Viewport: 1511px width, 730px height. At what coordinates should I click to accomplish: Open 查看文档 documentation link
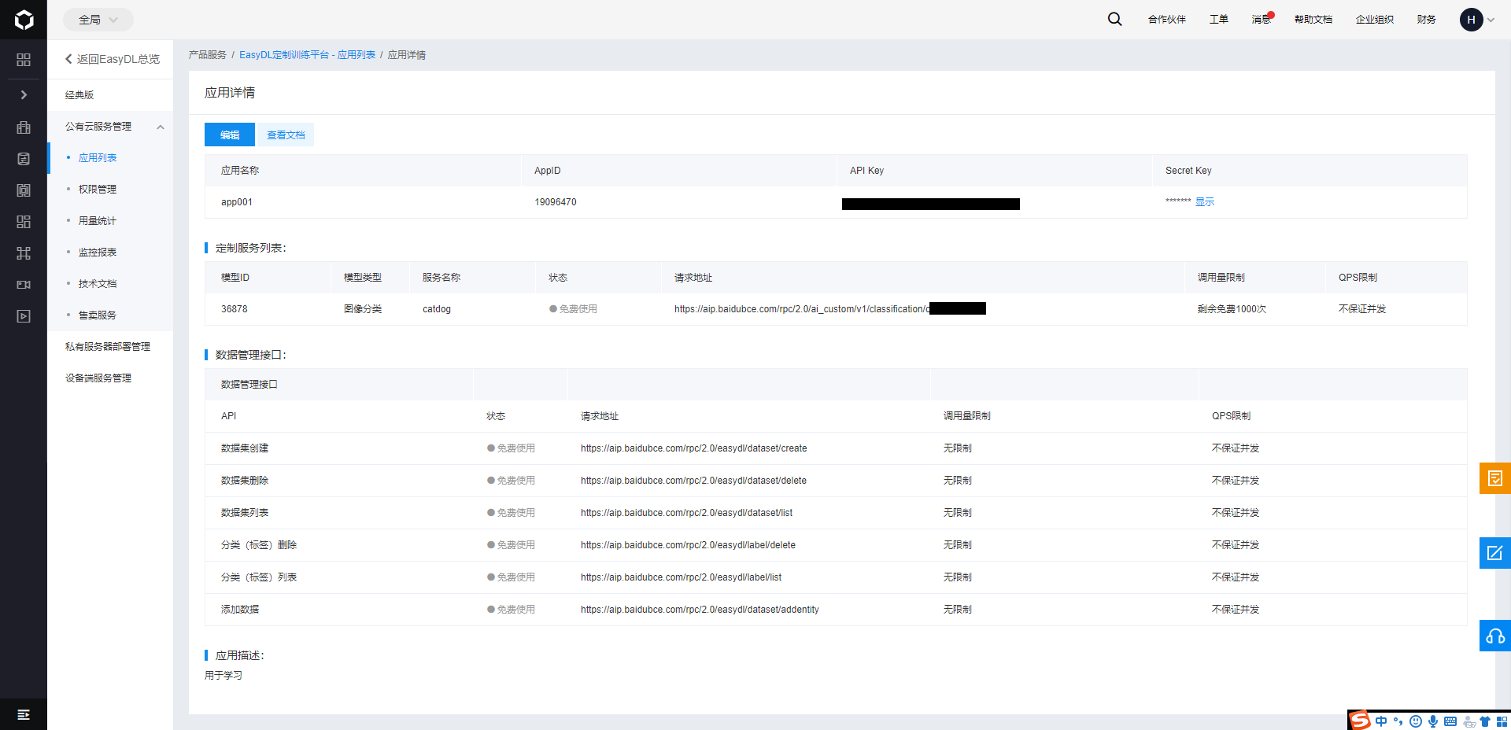[x=285, y=135]
